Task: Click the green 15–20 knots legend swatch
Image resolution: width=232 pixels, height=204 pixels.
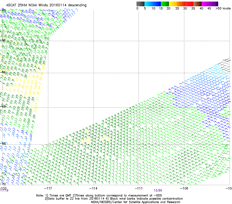Action: [165, 4]
